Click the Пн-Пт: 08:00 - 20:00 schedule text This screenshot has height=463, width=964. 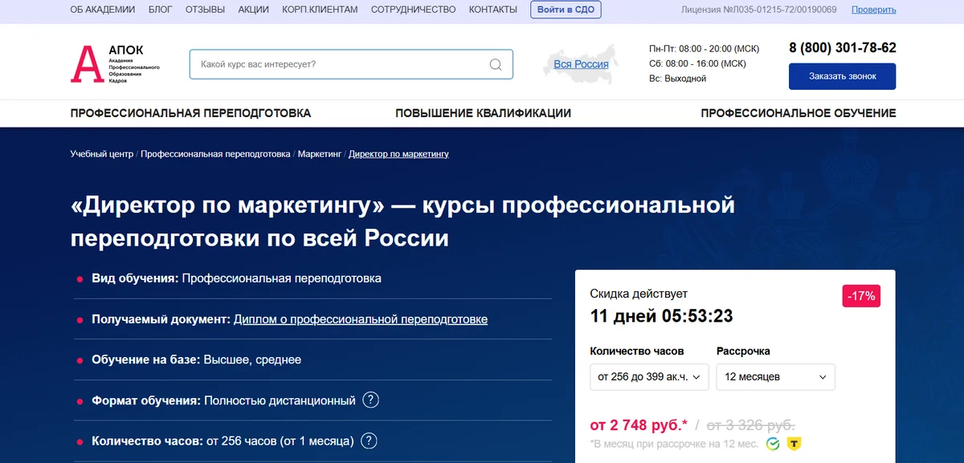705,48
